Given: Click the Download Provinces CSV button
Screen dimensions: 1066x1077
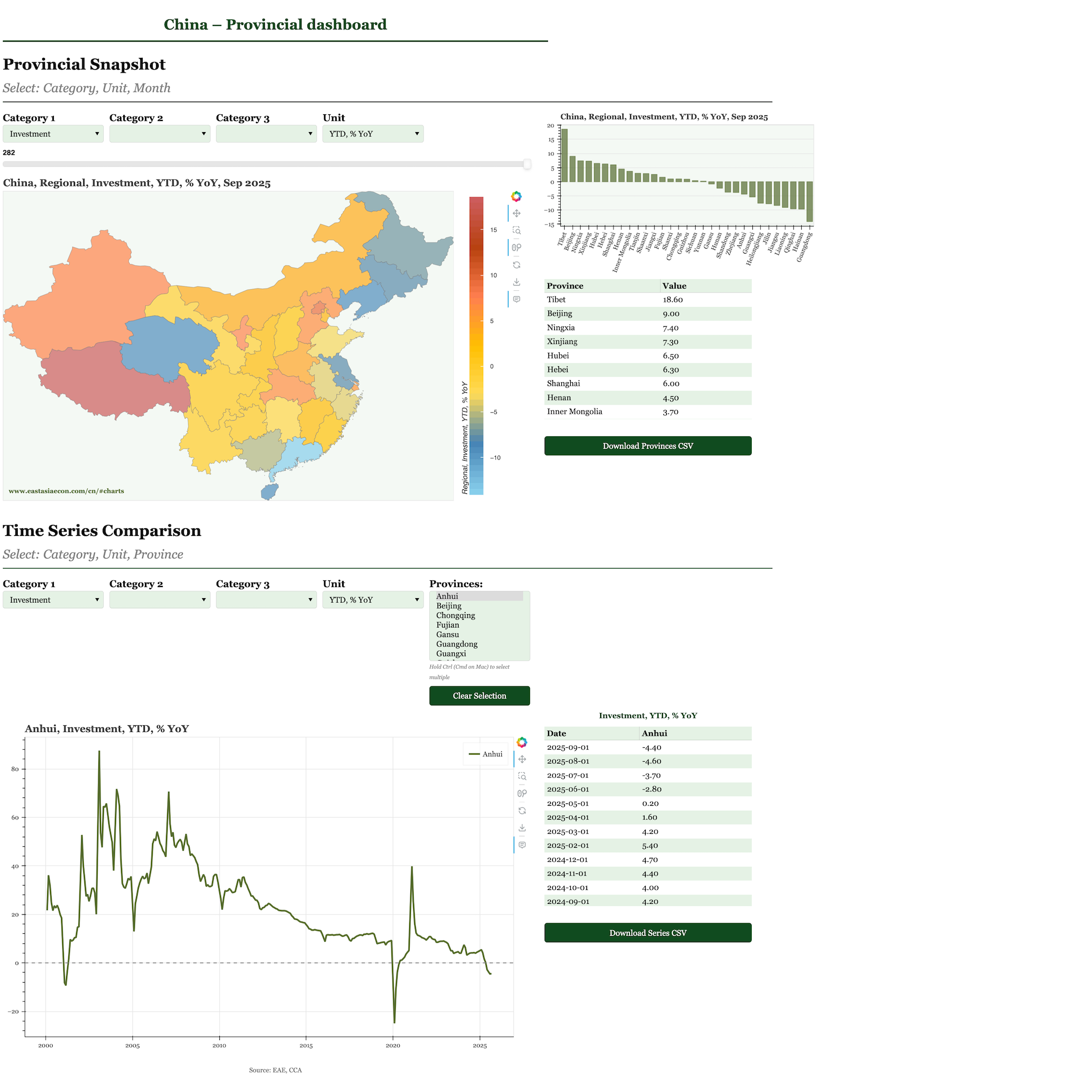Looking at the screenshot, I should (647, 446).
